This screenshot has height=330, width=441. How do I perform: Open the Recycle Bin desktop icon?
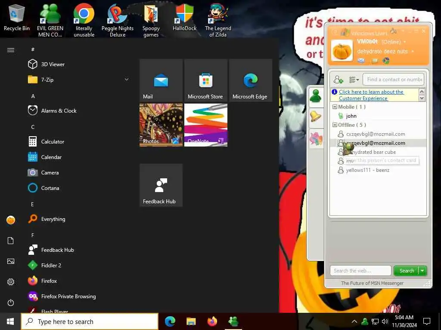tap(17, 17)
